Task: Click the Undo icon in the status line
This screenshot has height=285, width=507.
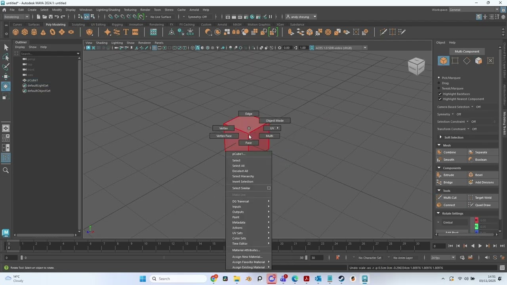Action: tap(57, 17)
